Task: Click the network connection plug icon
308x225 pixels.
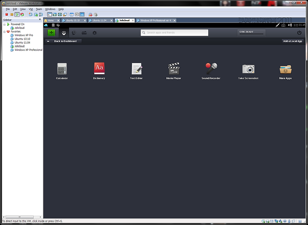Action: click(x=277, y=25)
